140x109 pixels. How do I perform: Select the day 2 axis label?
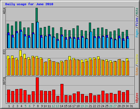(x=13, y=106)
